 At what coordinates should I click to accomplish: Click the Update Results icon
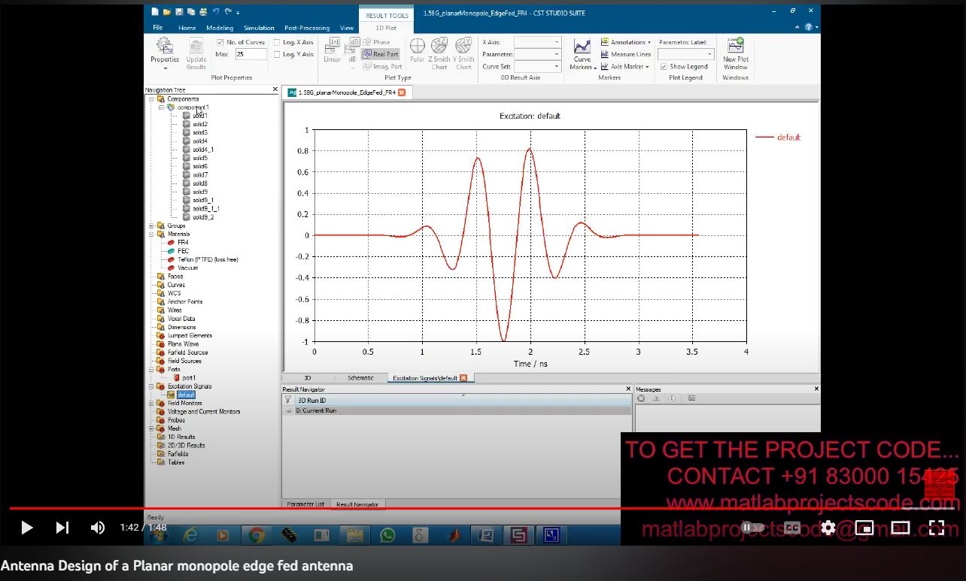pos(196,53)
